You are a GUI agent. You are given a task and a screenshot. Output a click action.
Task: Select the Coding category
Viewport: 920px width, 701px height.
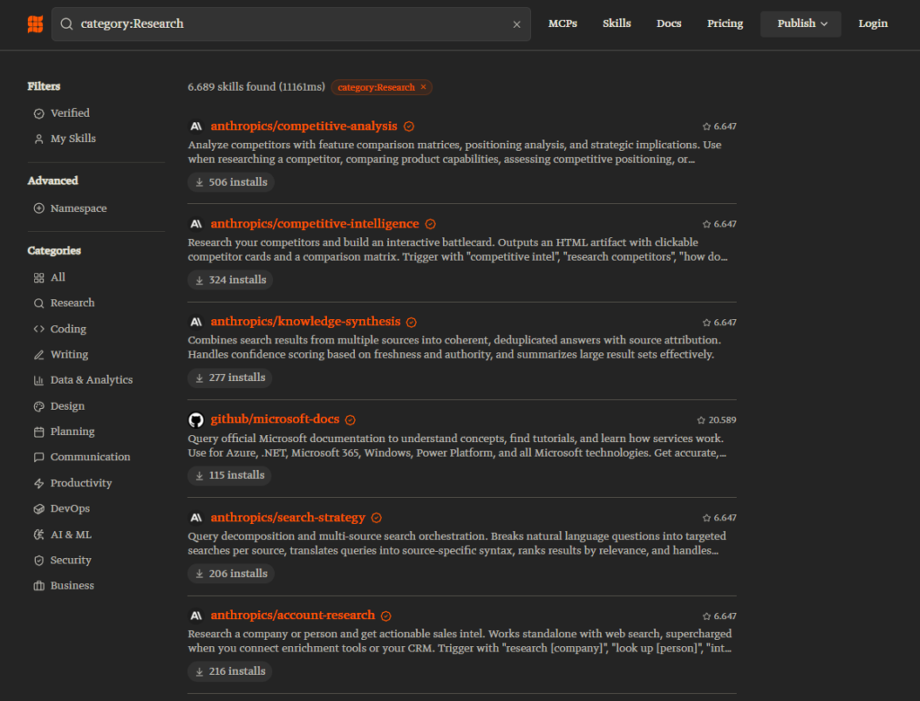click(60, 329)
